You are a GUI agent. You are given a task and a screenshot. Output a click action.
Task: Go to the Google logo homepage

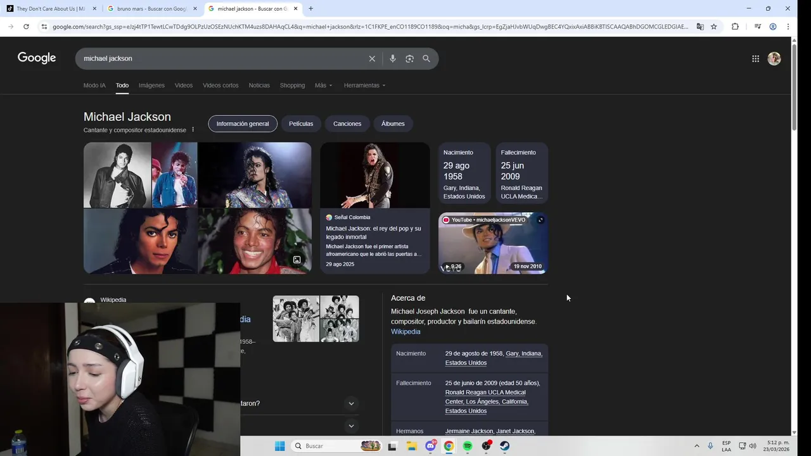(37, 58)
